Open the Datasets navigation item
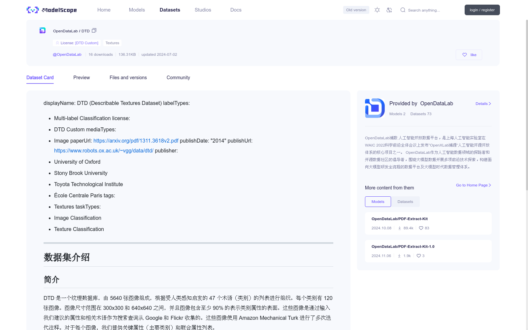 170,10
